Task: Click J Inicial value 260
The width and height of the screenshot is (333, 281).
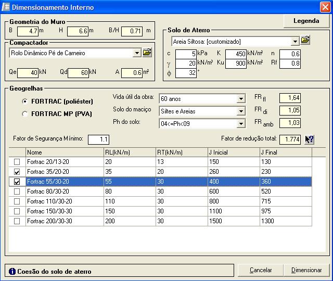Action: (214, 172)
